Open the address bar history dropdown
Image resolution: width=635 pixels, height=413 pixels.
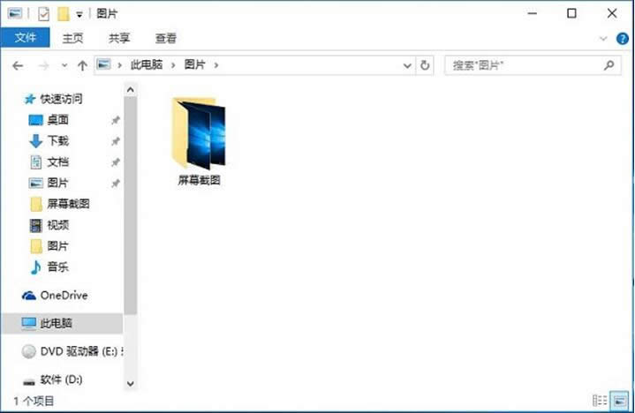point(407,65)
